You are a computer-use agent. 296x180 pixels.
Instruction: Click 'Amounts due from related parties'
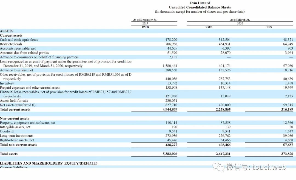(24, 53)
